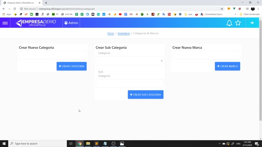Expand the Categoria dropdown
This screenshot has height=147, width=262.
click(x=129, y=61)
